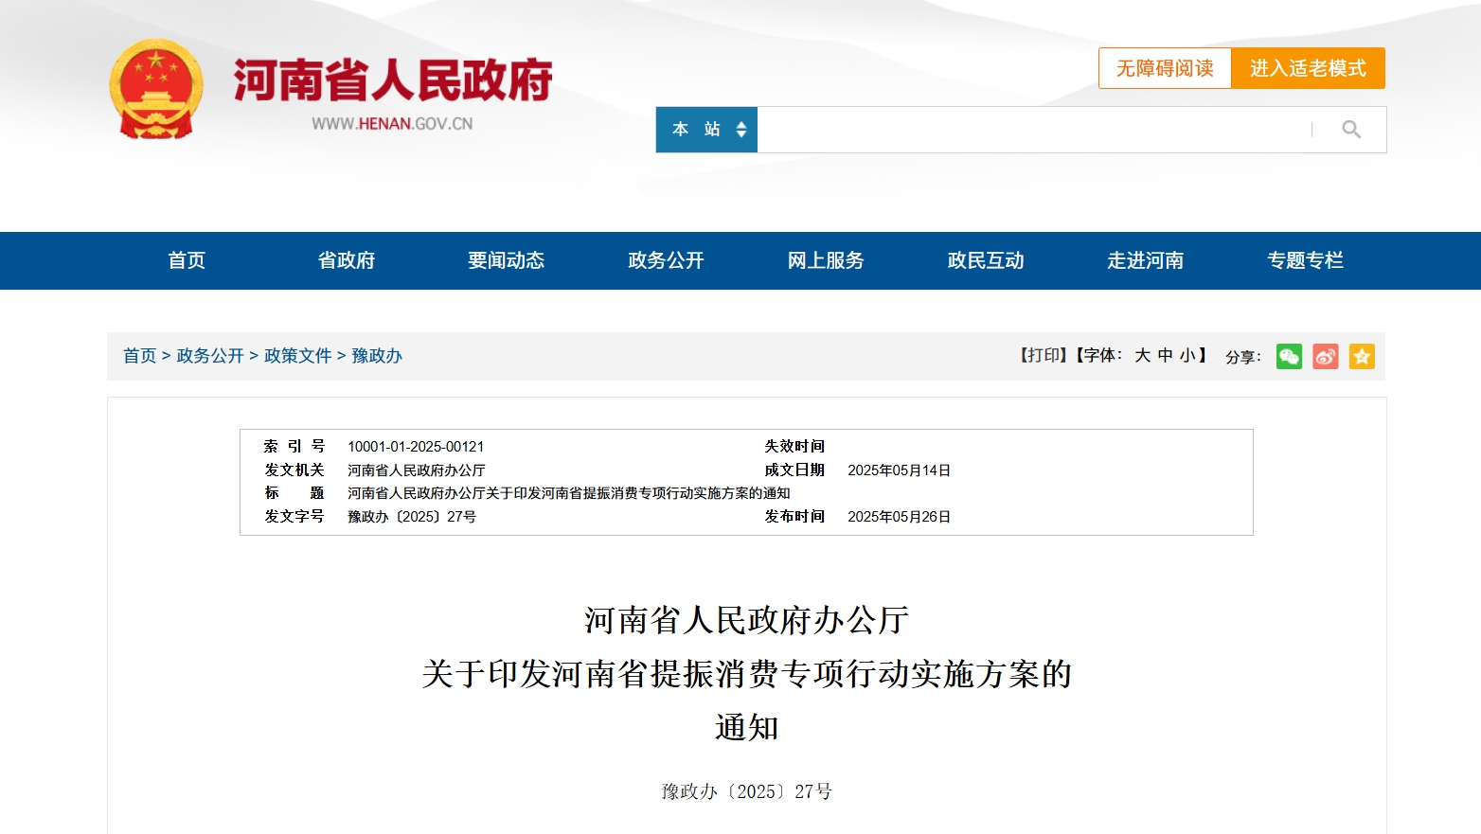Select 专题专栏 in the navigation bar

1305,260
